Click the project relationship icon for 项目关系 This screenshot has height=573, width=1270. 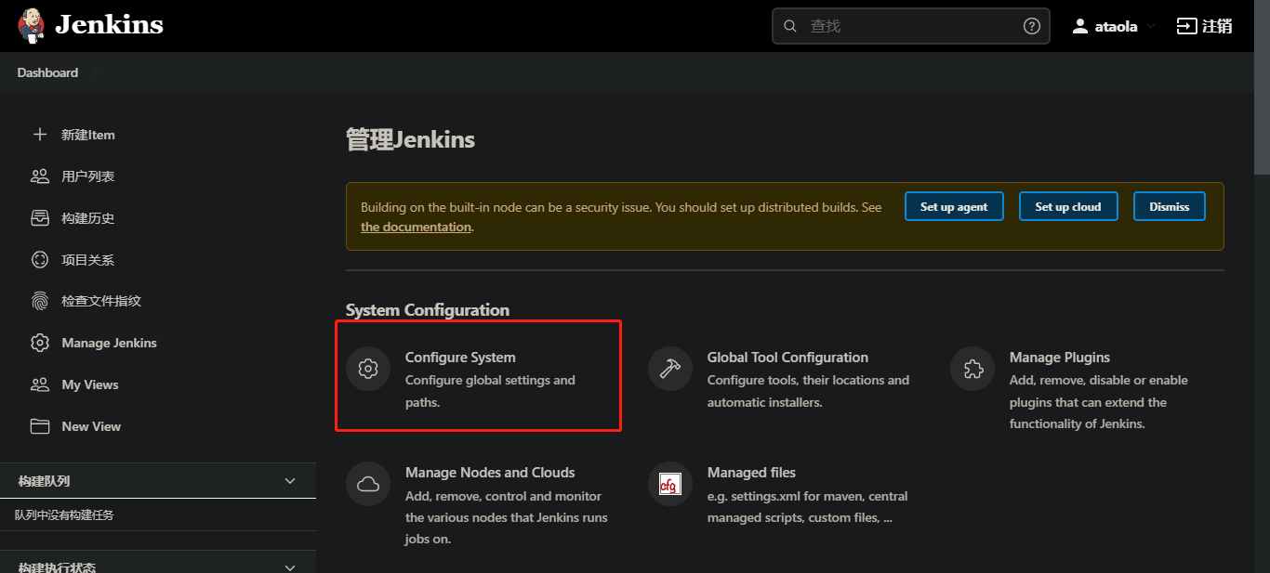pyautogui.click(x=39, y=260)
